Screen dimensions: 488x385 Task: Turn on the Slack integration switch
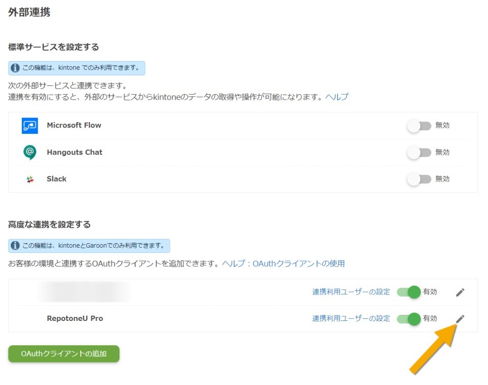point(419,179)
